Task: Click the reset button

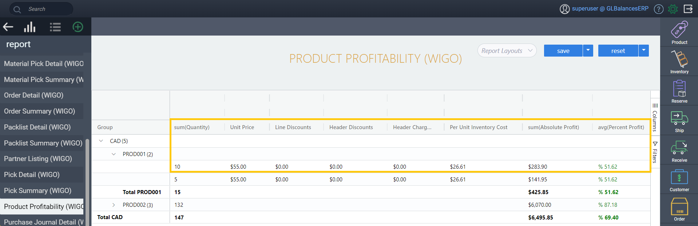Action: [618, 51]
